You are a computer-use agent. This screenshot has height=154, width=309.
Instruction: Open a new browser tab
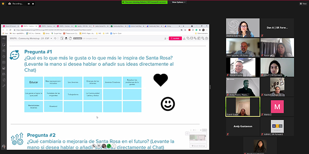(x=184, y=26)
